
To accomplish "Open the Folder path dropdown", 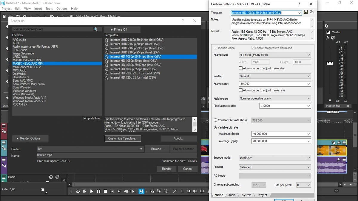I will pyautogui.click(x=141, y=149).
